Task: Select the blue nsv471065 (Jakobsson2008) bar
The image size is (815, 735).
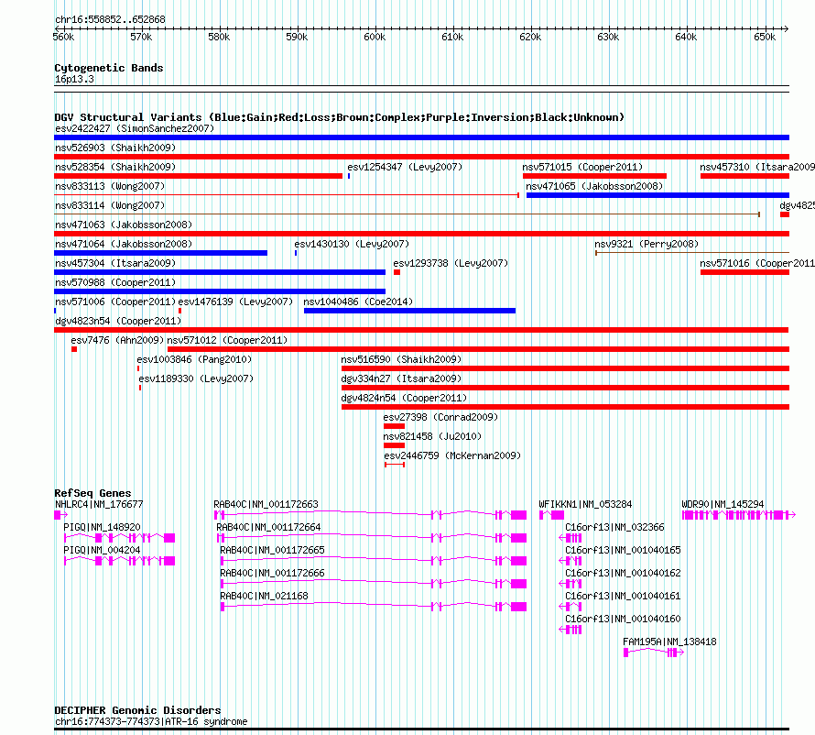Action: tap(657, 195)
